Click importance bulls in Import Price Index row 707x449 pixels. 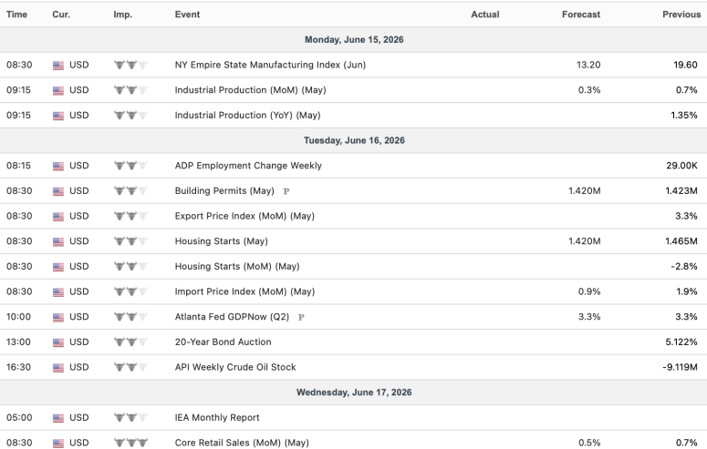(x=130, y=291)
